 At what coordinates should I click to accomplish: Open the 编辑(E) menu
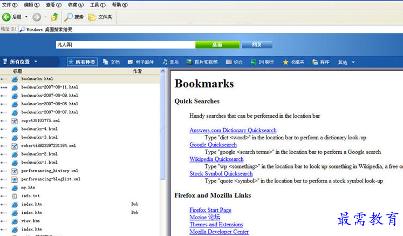click(x=32, y=5)
